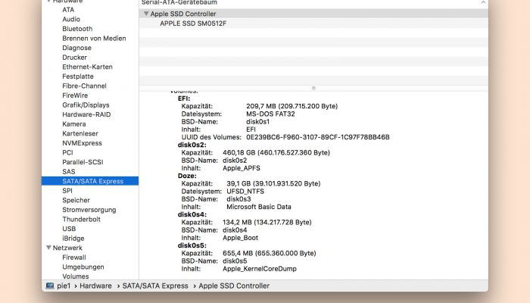Screen dimensions: 530x303
Task: Select Kamera in the sidebar
Action: point(73,123)
